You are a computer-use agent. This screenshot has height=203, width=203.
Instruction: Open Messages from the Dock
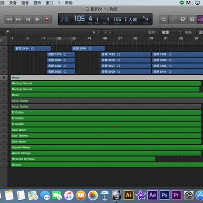point(45,196)
